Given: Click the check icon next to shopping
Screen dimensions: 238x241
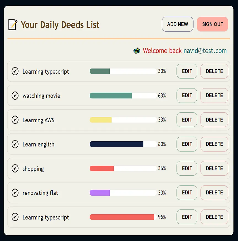Looking at the screenshot, I should click(15, 168).
